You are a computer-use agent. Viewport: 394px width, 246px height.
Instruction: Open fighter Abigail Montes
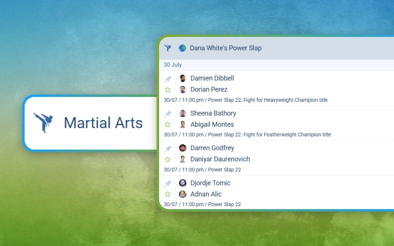tap(212, 124)
